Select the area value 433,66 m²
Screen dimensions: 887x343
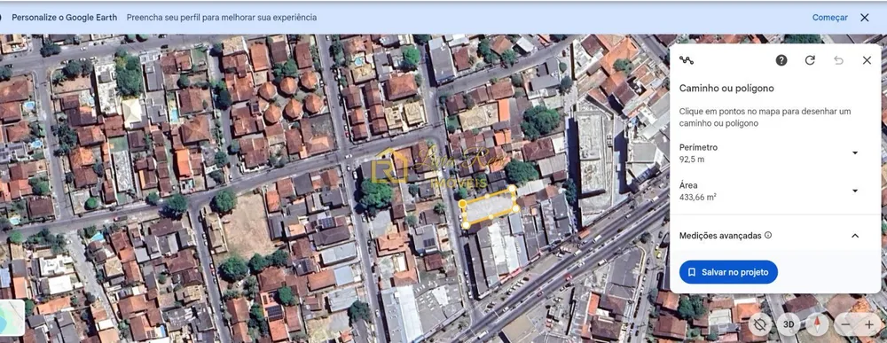point(698,198)
